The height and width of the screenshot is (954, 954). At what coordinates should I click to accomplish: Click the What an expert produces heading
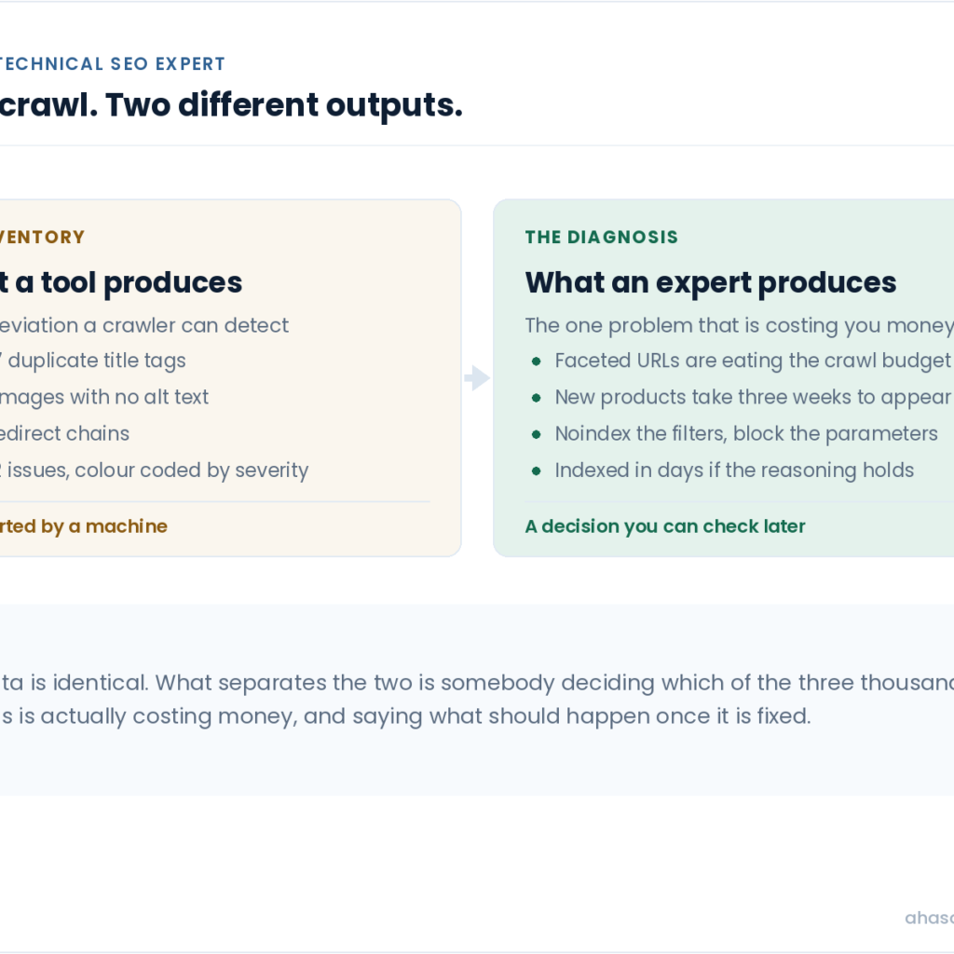click(x=711, y=282)
